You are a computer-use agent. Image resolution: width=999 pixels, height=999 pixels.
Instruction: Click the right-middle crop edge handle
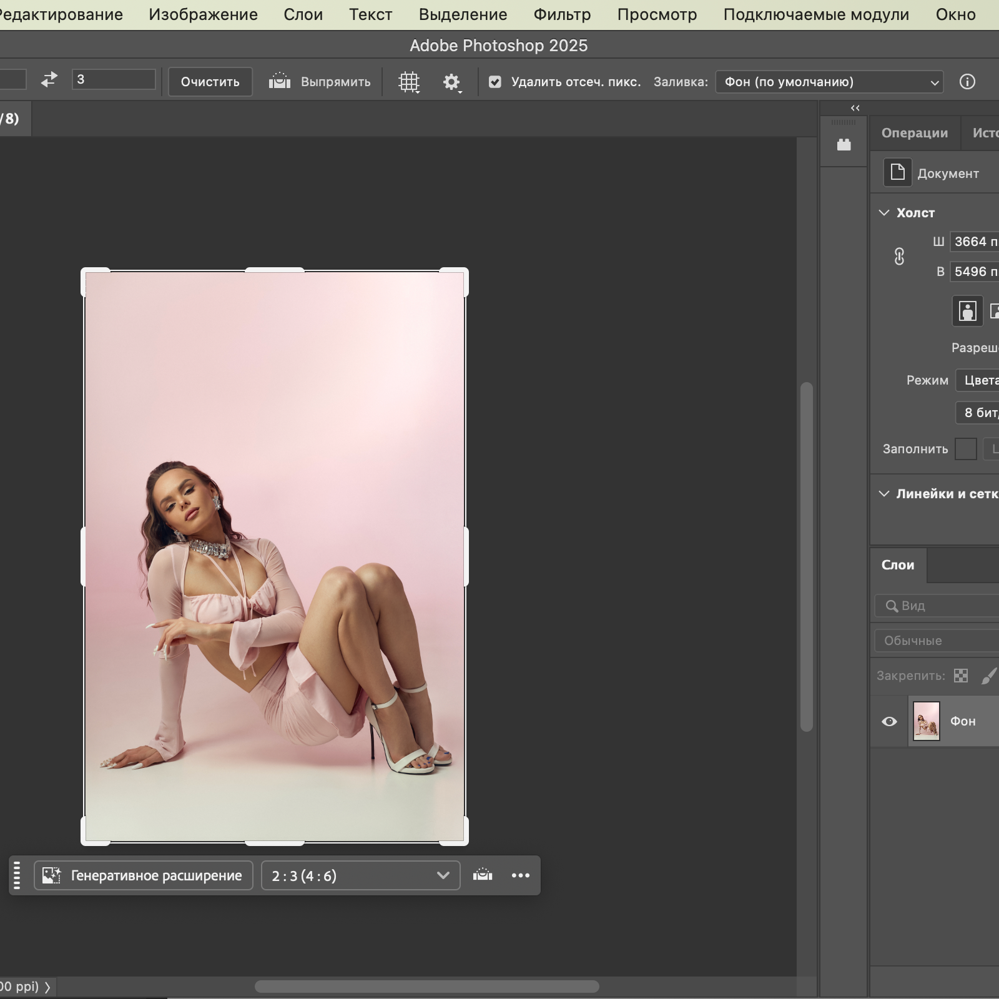pos(466,556)
